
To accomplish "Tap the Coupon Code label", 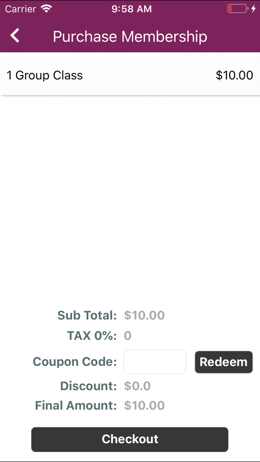I will pos(75,362).
